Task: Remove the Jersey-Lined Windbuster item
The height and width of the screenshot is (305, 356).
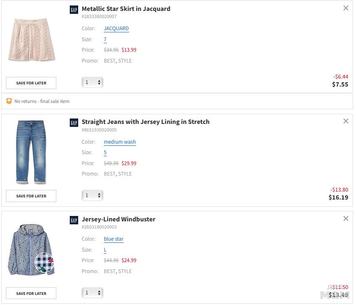Action: pyautogui.click(x=346, y=218)
